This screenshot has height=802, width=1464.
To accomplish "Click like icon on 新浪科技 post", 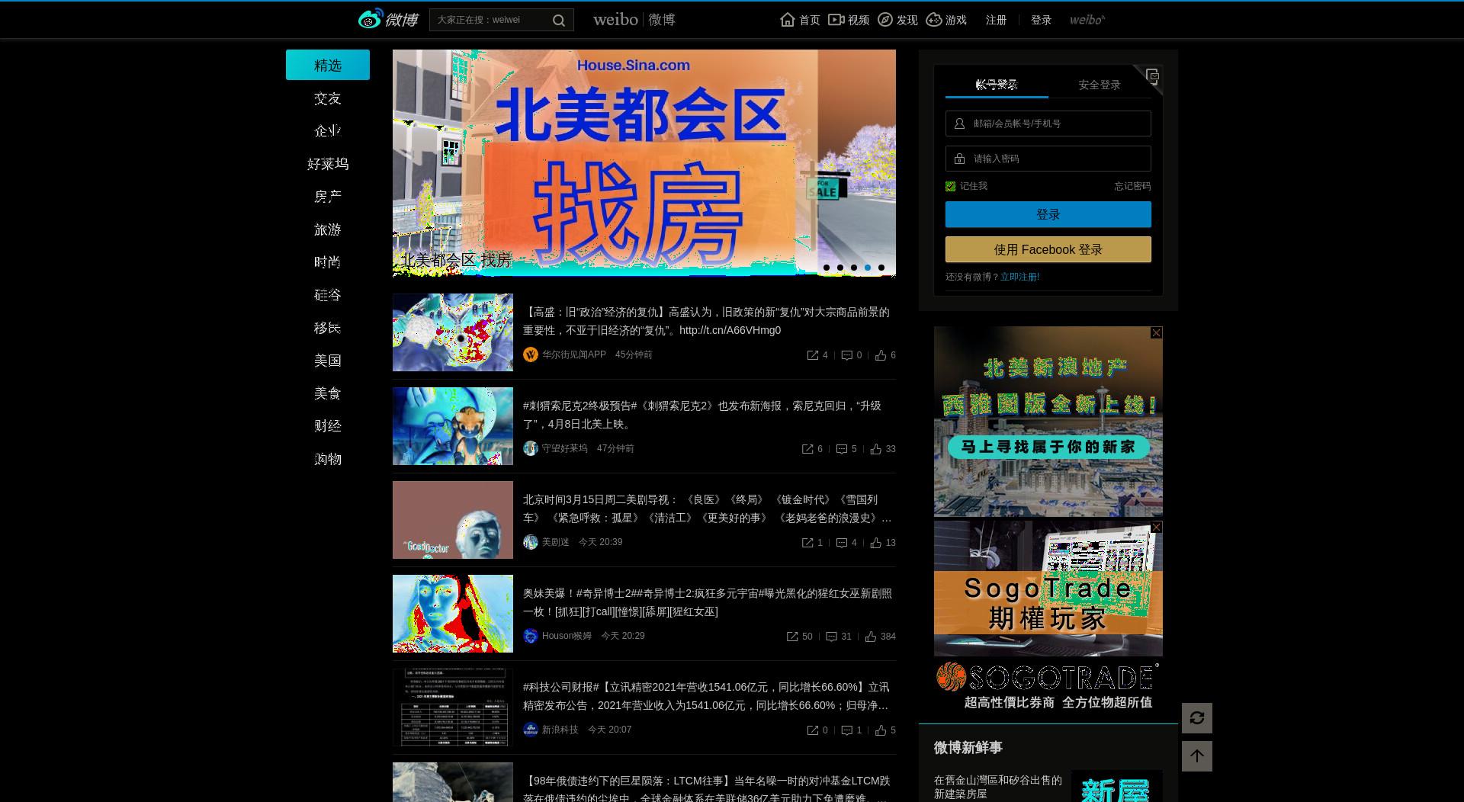I will click(881, 730).
